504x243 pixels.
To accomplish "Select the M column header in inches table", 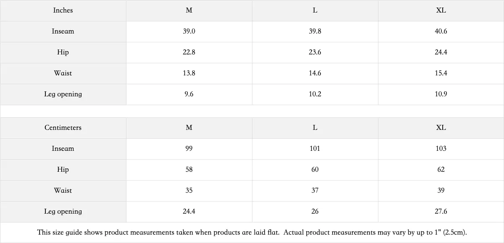I will pyautogui.click(x=189, y=10).
